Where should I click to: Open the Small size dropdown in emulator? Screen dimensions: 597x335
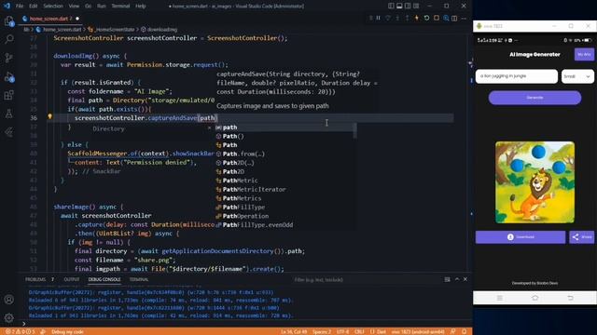click(577, 76)
